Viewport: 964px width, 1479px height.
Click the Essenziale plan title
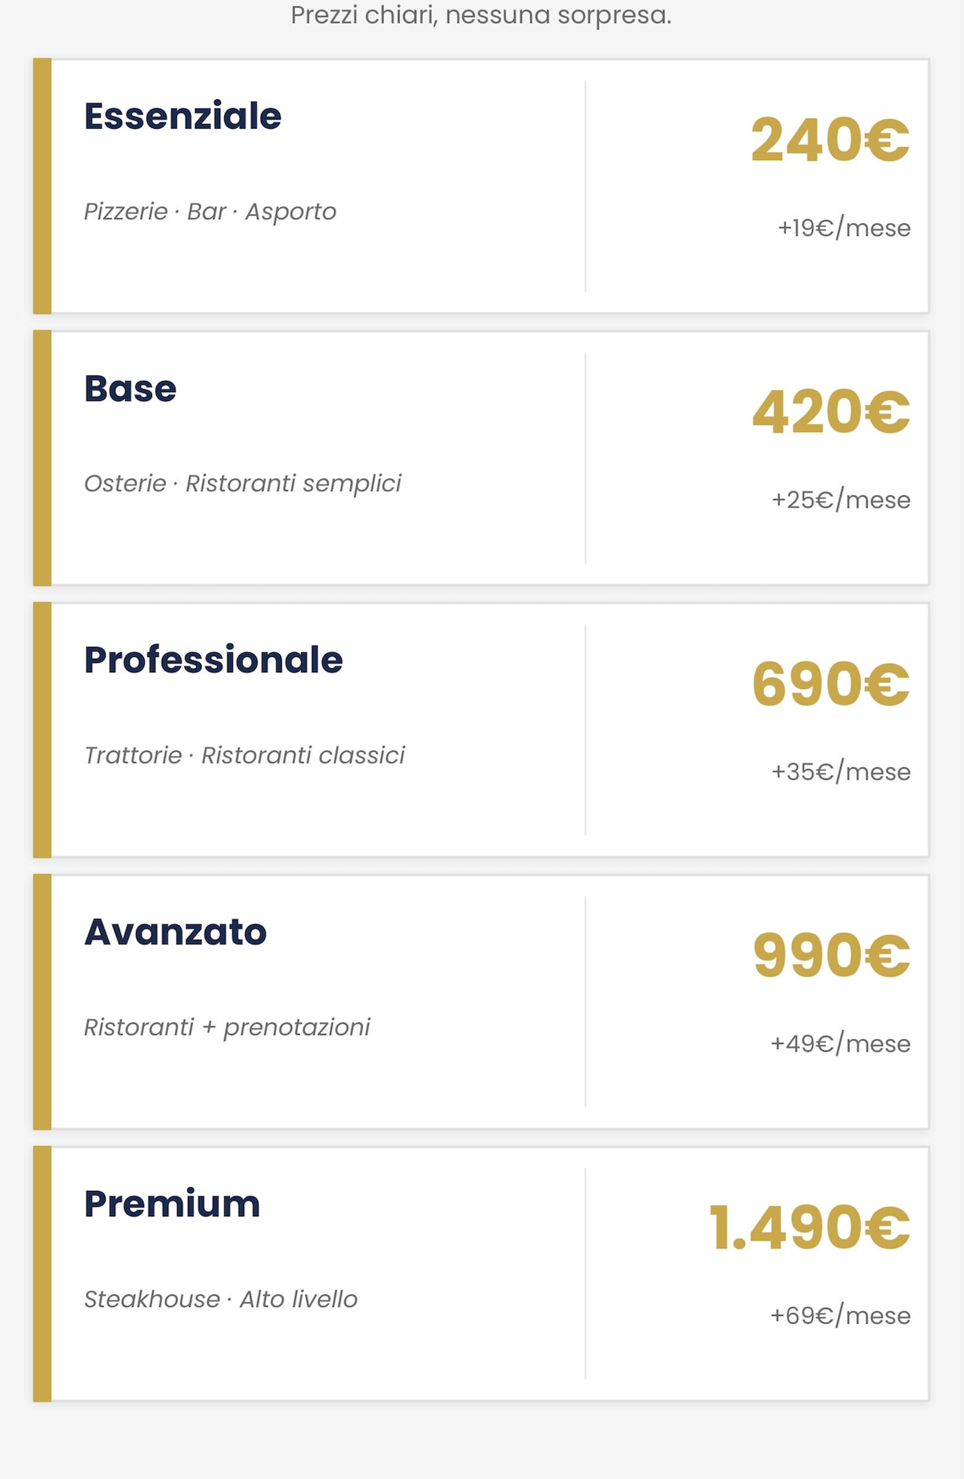coord(183,116)
